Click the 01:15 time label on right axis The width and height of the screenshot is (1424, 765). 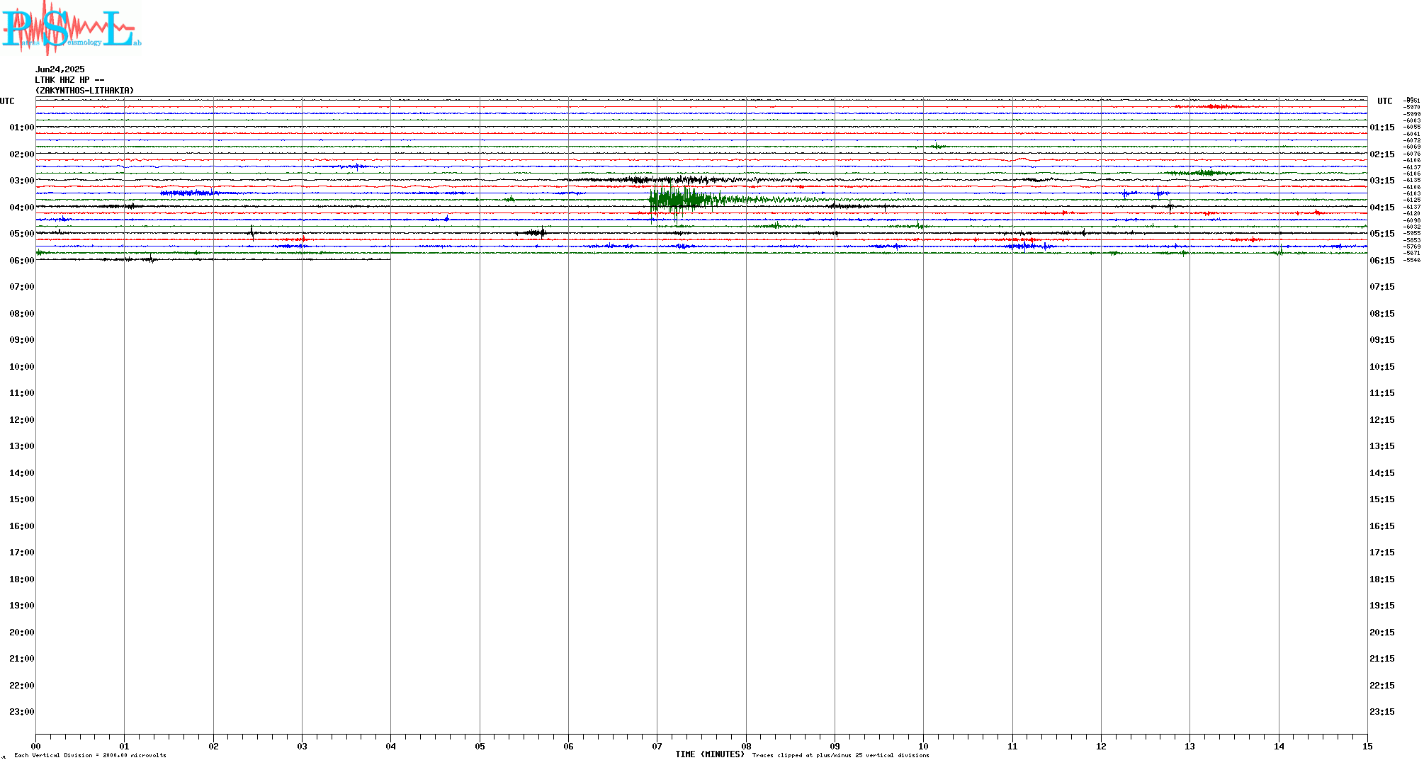click(1382, 127)
